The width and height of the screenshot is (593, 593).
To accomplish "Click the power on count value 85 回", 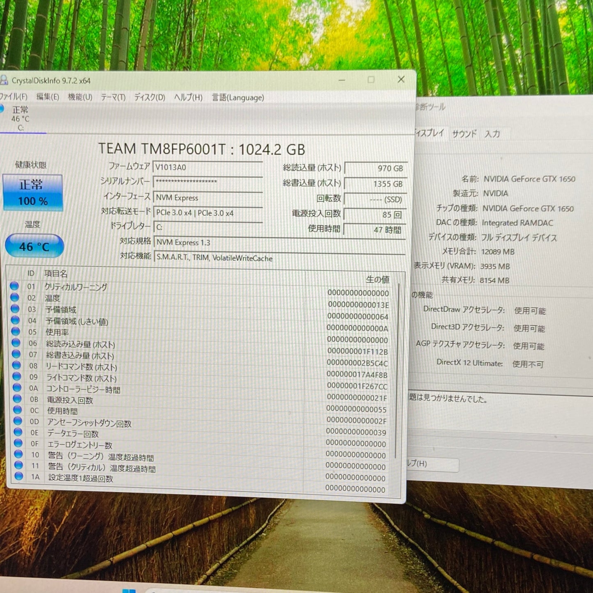I will [x=375, y=215].
